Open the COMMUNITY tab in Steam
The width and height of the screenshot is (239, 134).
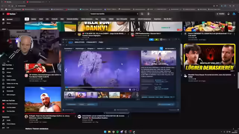(x=91, y=42)
